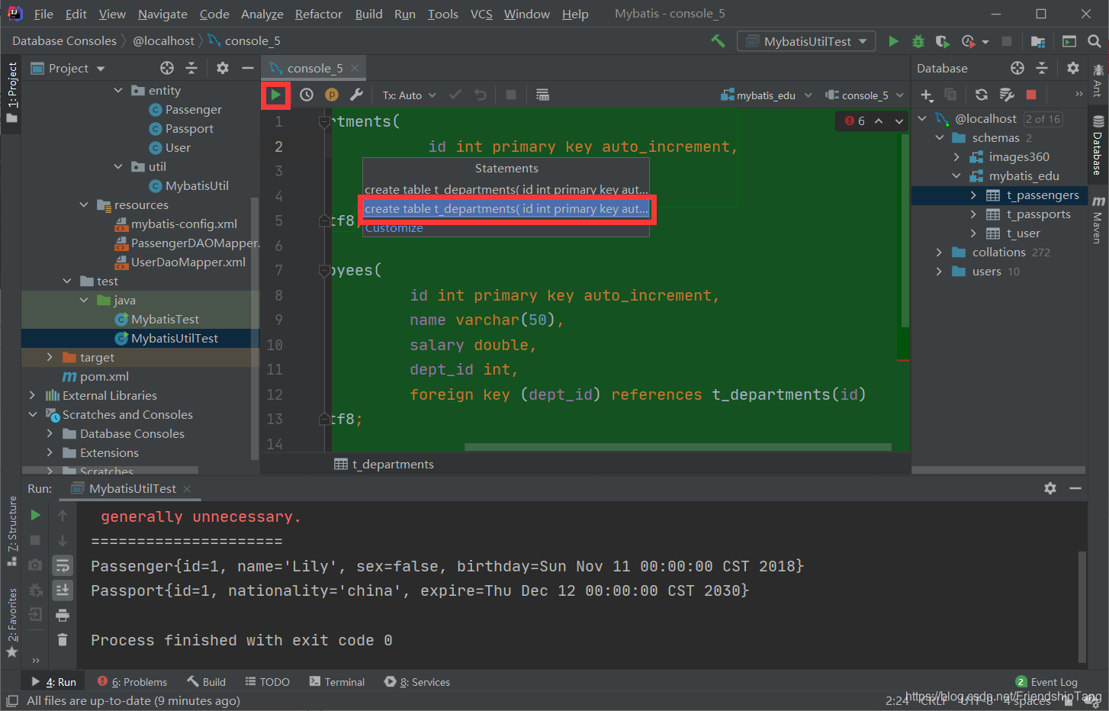1109x711 pixels.
Task: Select the highlighted create table statement
Action: tap(506, 209)
